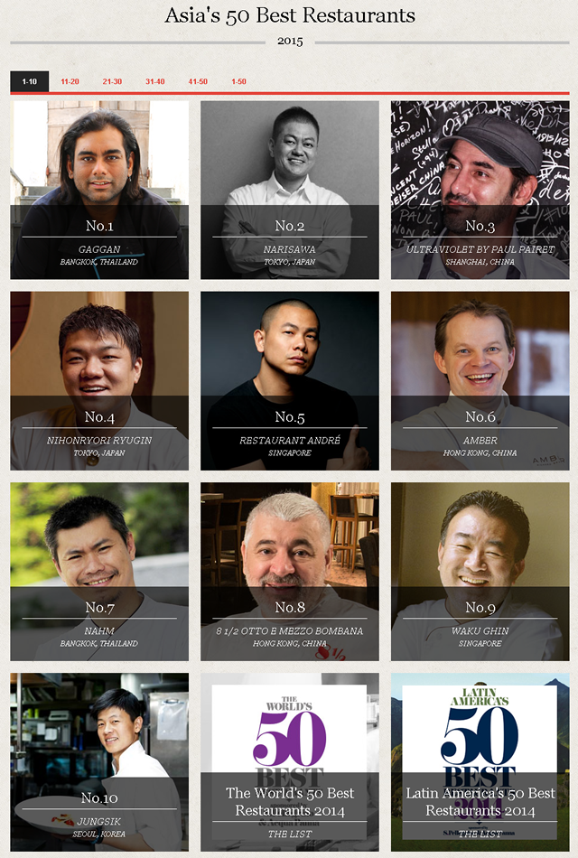
Task: Select the No.4 Nihonryori RyuGin card
Action: tap(99, 381)
